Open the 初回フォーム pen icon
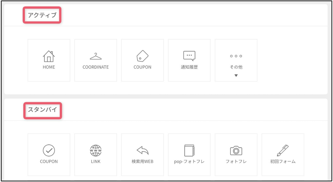333x182 pixels. pyautogui.click(x=283, y=150)
